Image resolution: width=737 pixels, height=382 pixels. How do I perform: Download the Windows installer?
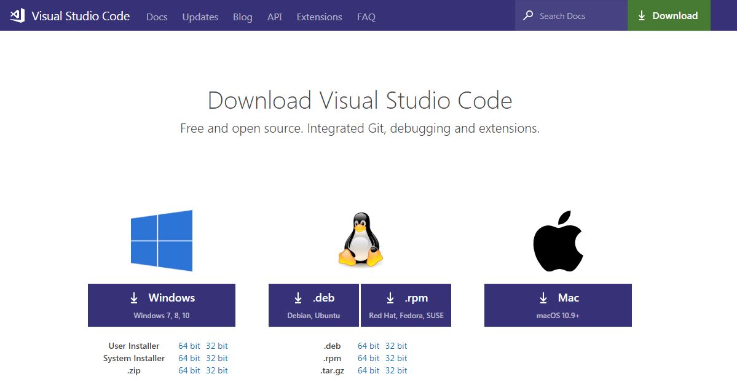tap(161, 305)
